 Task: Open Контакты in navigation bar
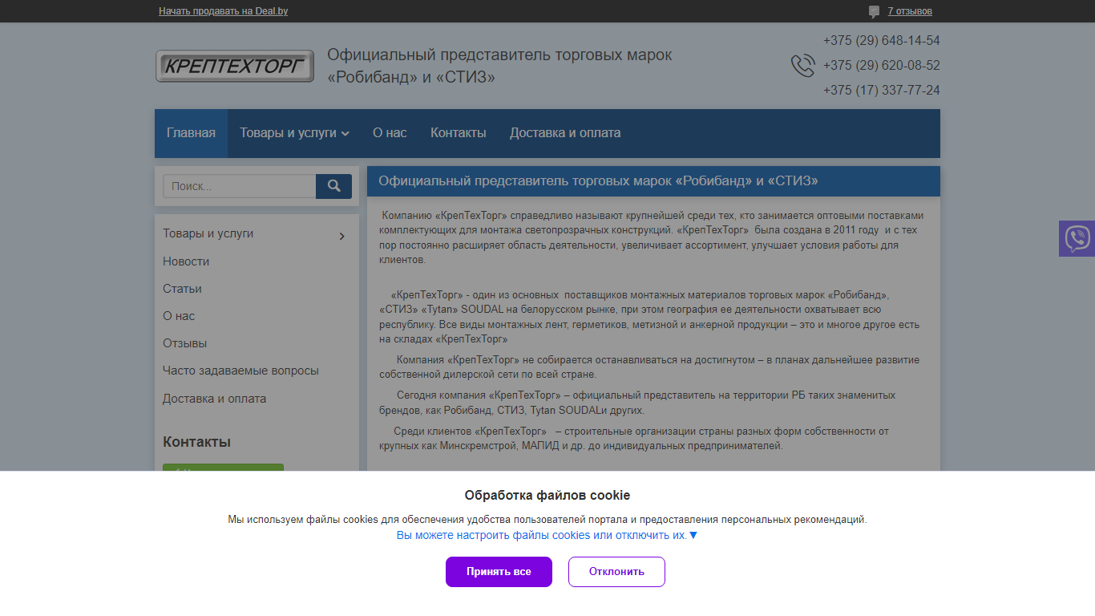coord(459,133)
